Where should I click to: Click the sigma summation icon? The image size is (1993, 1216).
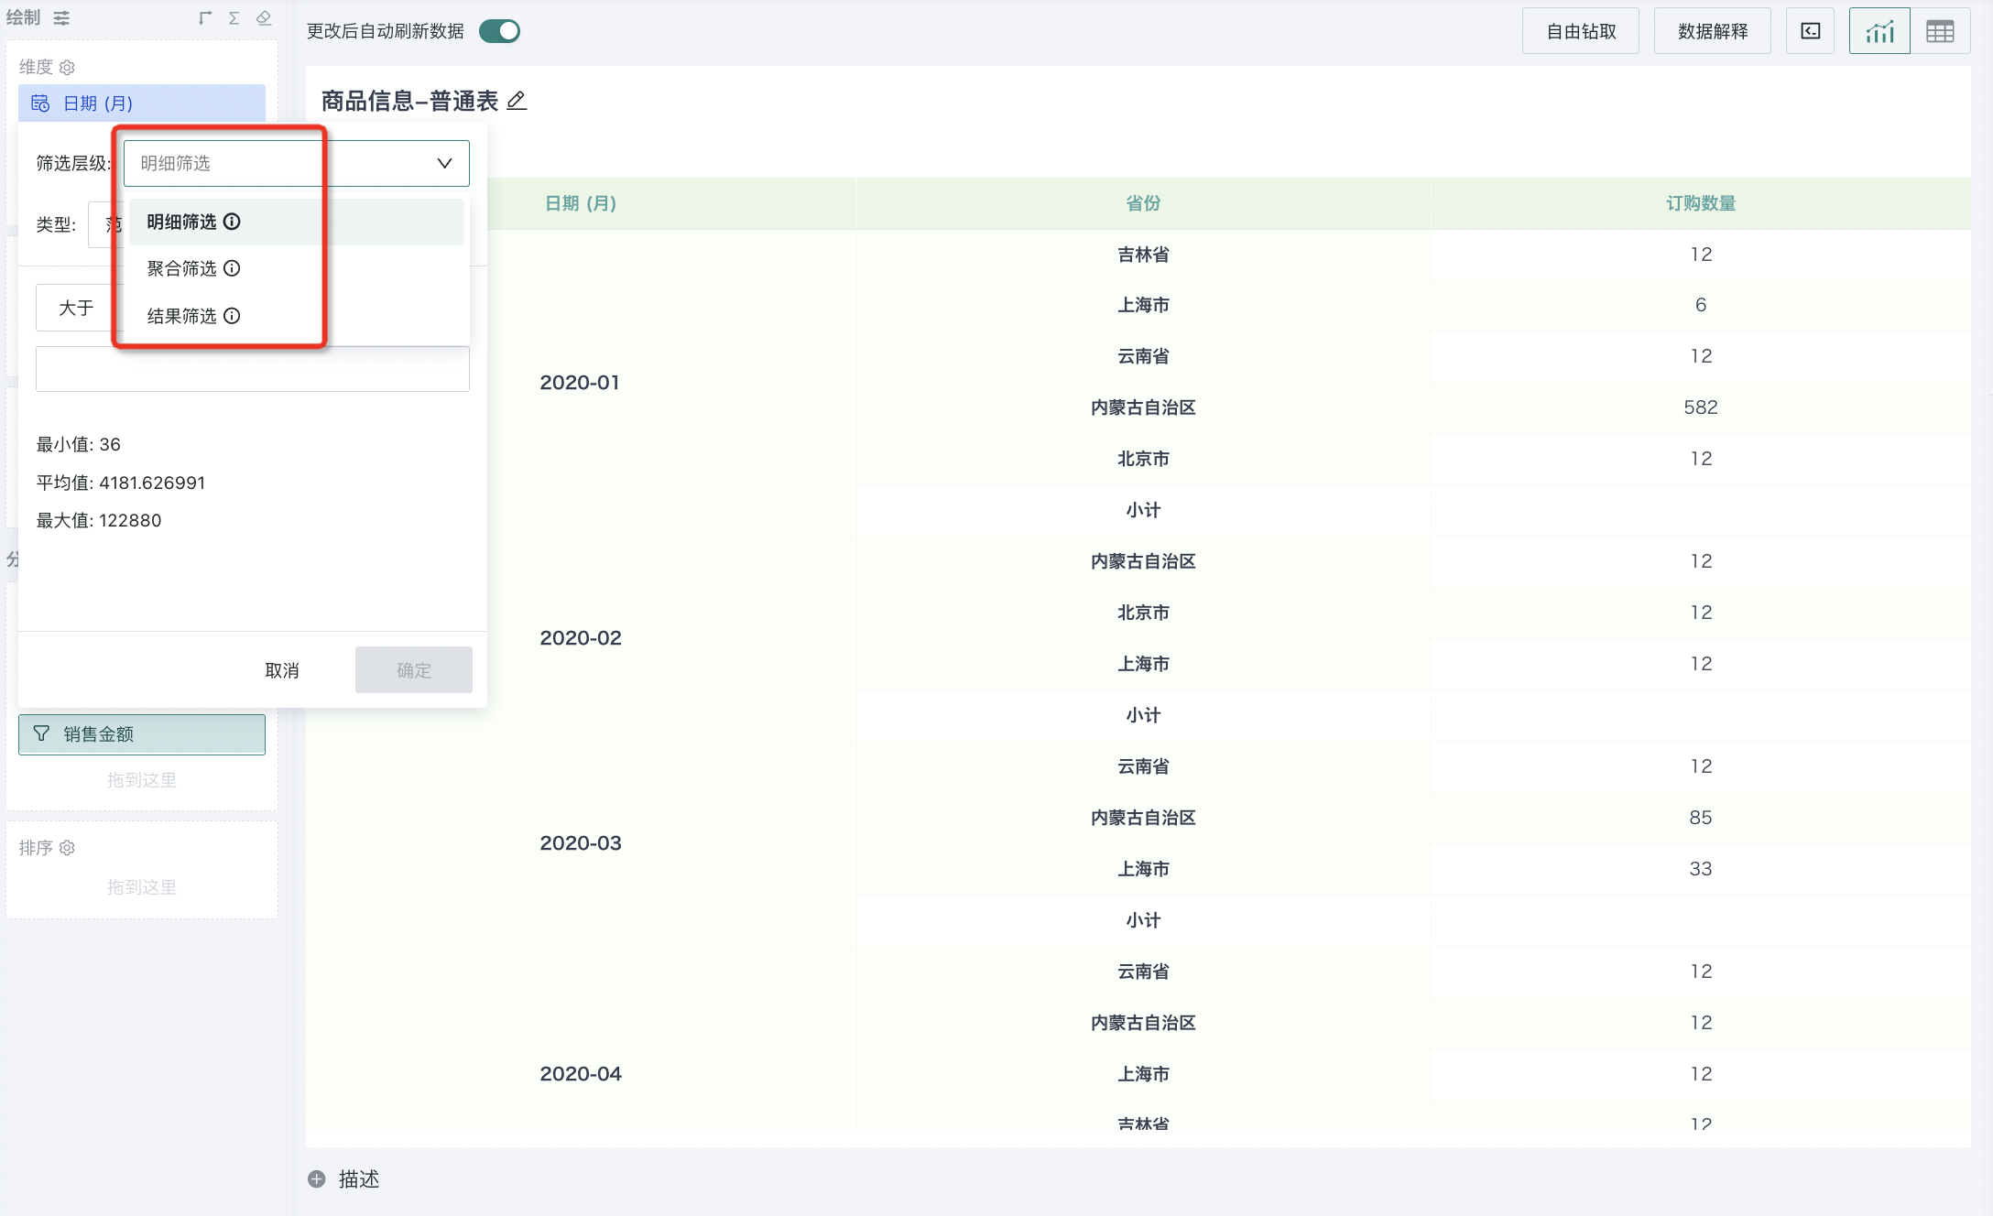coord(234,18)
